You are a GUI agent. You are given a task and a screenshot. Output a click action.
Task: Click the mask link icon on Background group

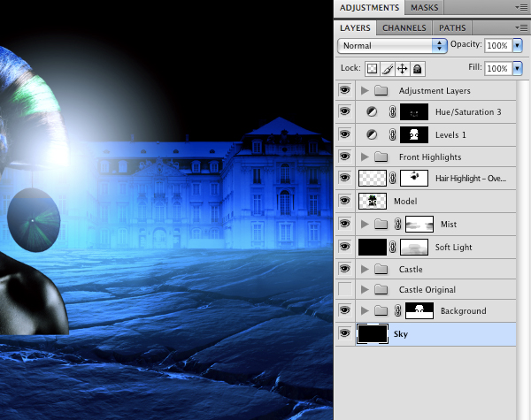(397, 310)
